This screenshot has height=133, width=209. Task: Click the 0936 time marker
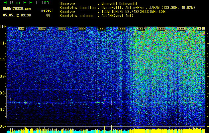coord(121,29)
